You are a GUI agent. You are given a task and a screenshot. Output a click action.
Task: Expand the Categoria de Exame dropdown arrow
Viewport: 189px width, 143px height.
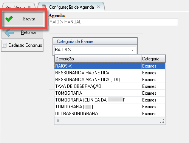(132, 50)
